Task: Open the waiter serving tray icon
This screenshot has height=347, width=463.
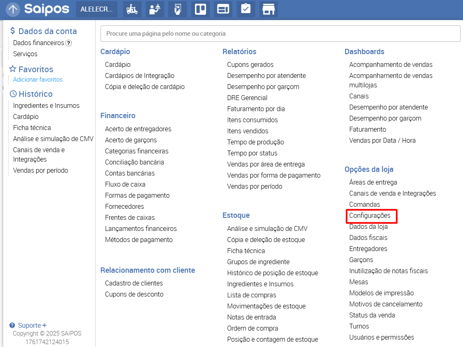Action: 155,9
